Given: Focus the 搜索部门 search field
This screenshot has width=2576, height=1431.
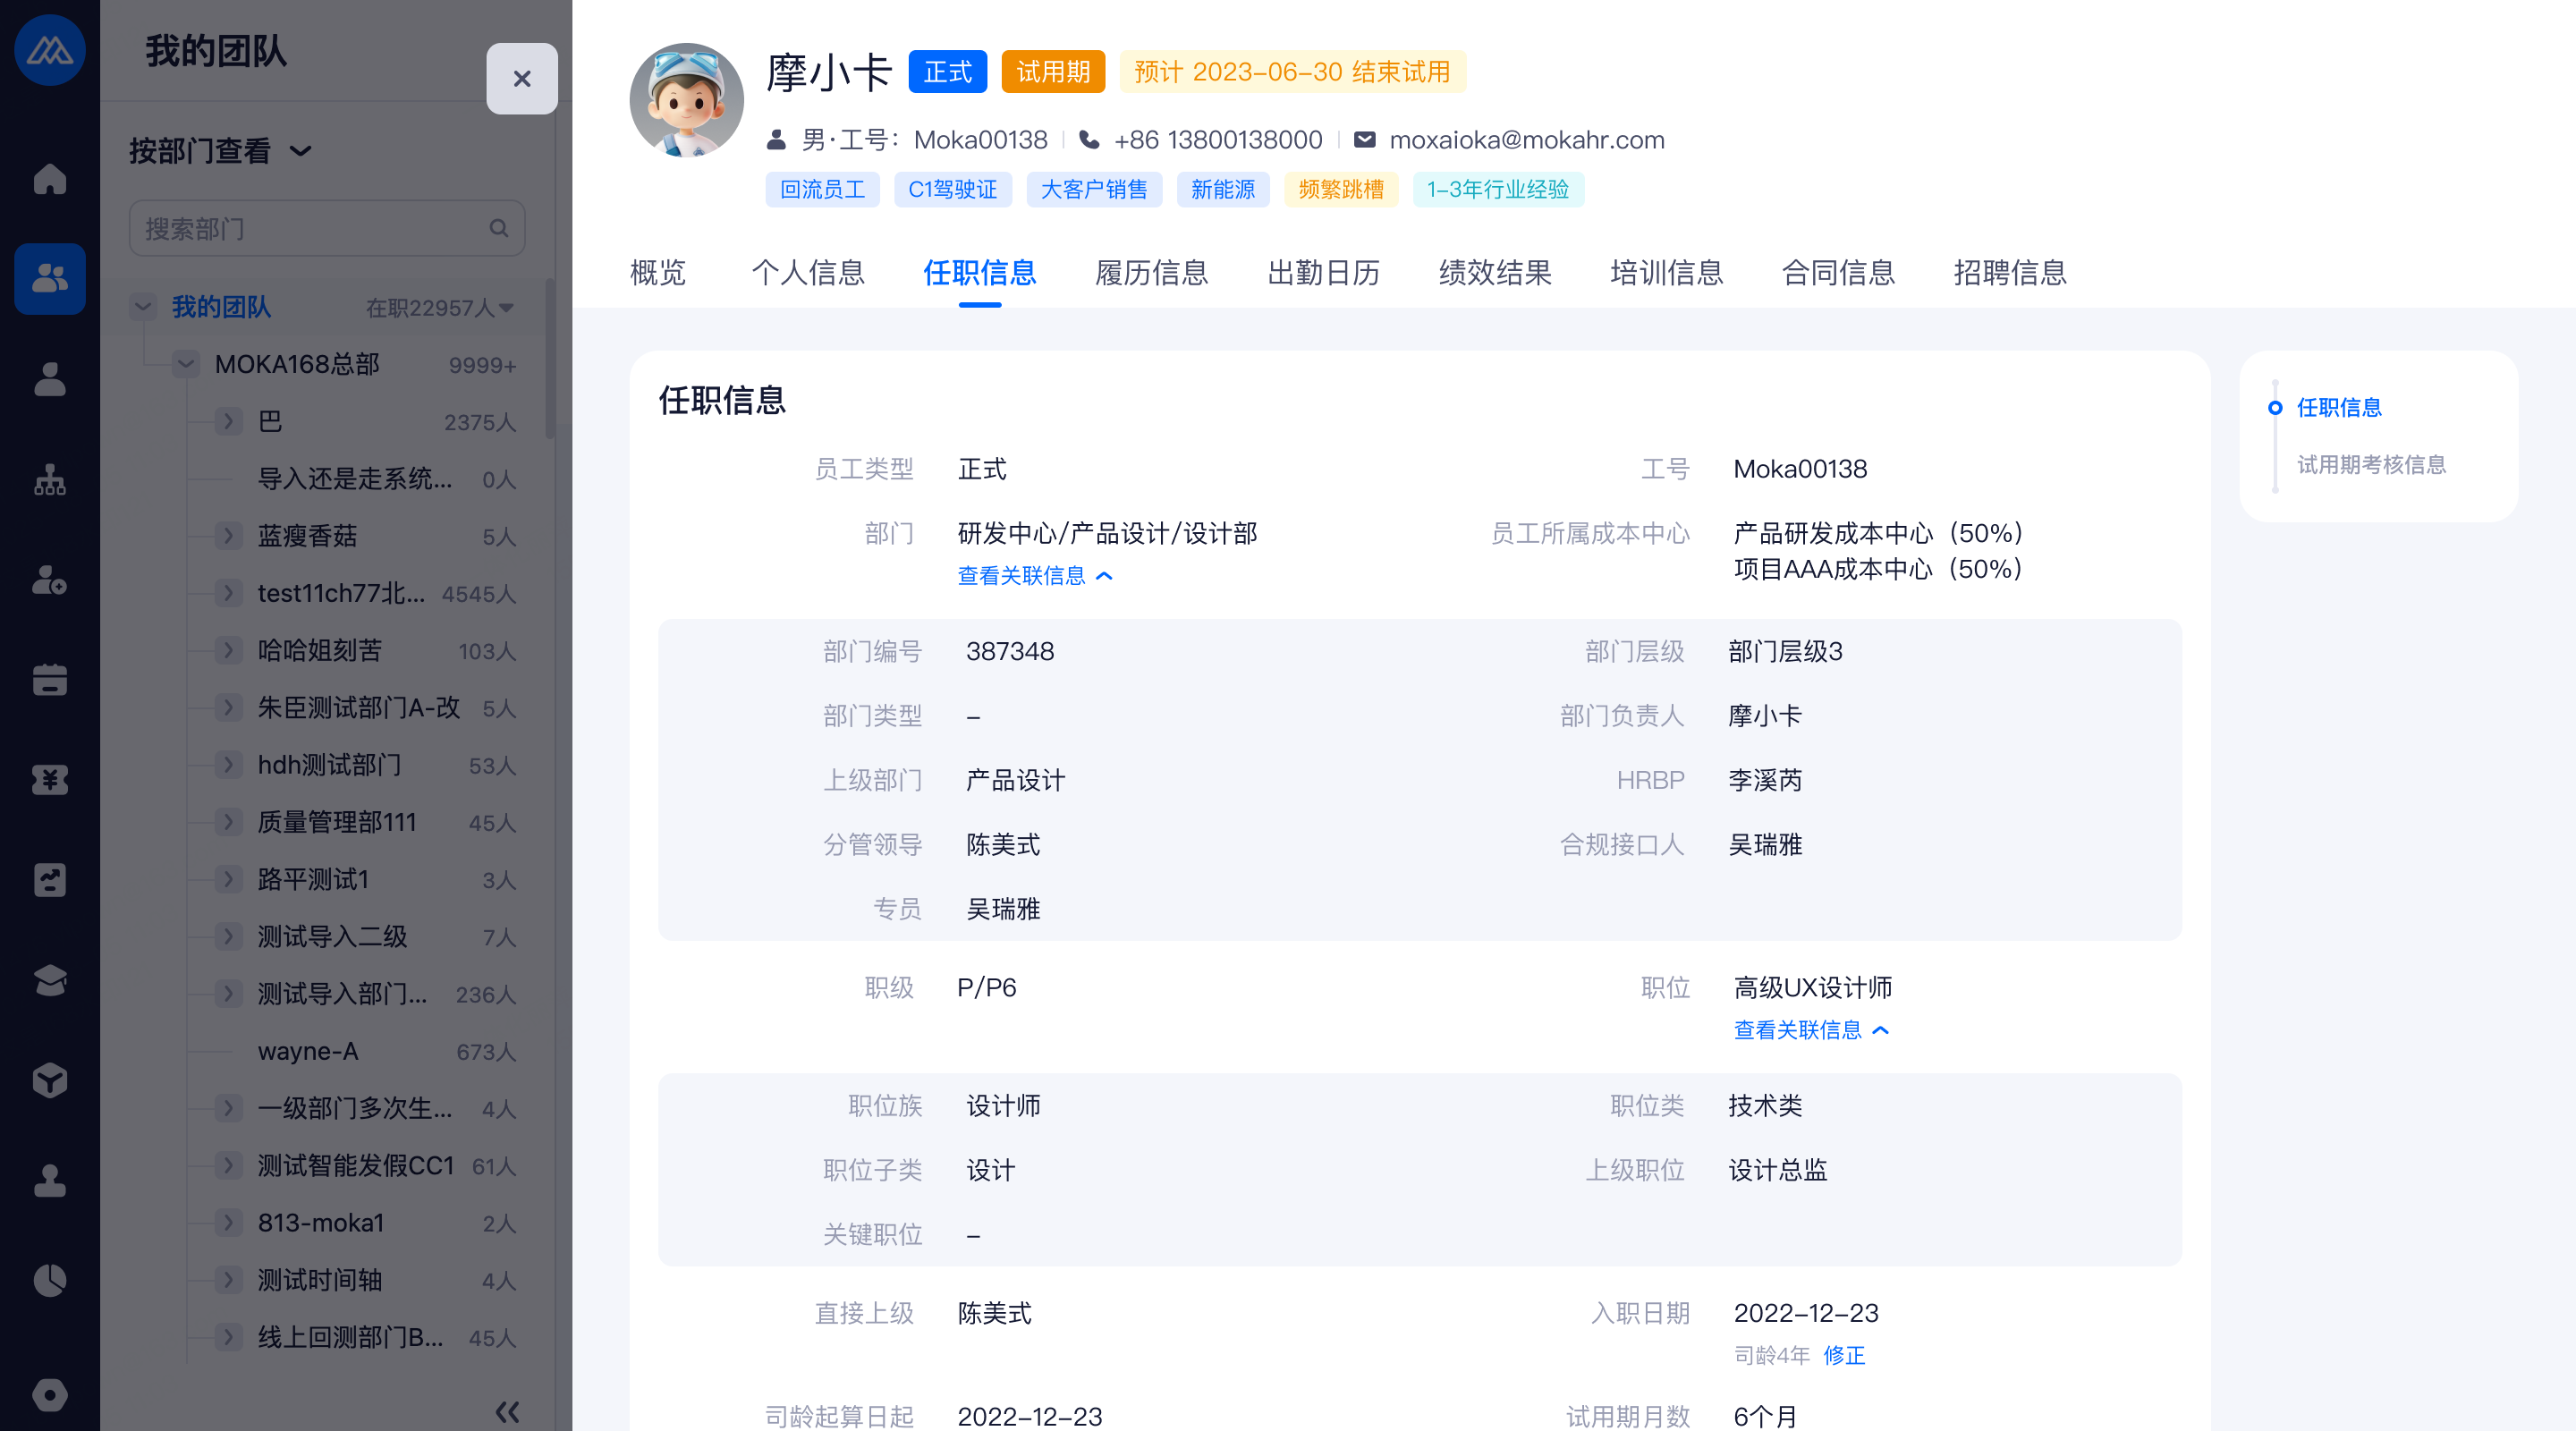Looking at the screenshot, I should click(x=327, y=229).
